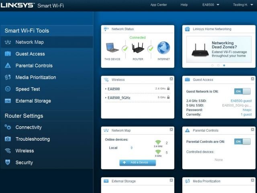Close the Wireless widget
This screenshot has width=257, height=193.
(x=171, y=79)
